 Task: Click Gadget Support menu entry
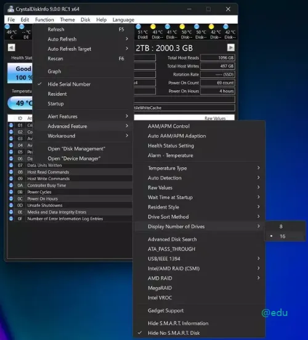199,310
